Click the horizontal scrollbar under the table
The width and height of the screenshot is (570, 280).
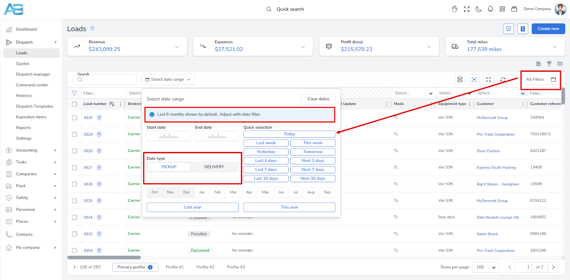point(104,258)
